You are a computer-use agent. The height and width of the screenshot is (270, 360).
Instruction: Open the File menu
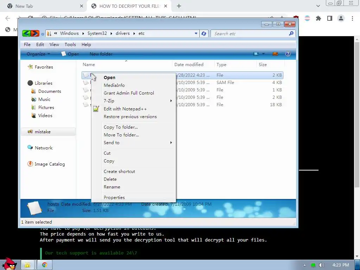tap(27, 45)
